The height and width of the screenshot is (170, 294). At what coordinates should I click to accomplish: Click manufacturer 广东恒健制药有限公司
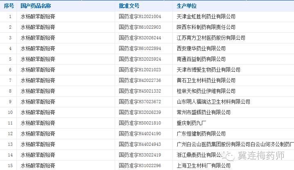click(x=201, y=134)
